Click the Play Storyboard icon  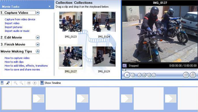[x=35, y=83]
